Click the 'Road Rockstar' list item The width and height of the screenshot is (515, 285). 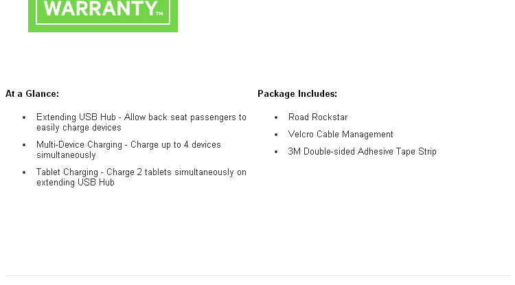click(318, 117)
